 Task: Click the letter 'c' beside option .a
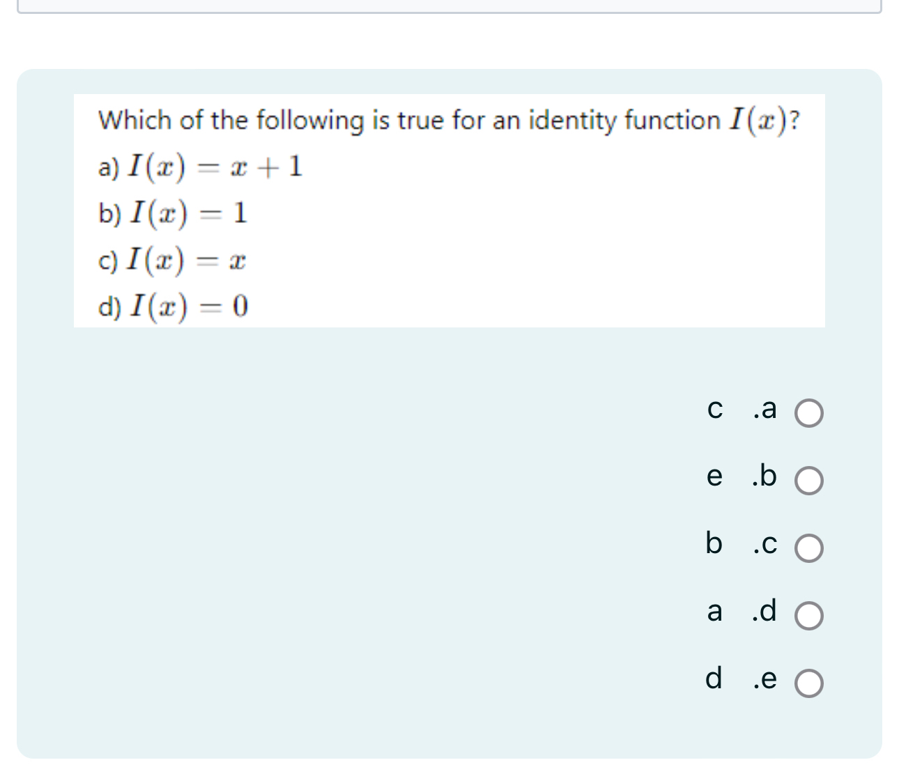pyautogui.click(x=714, y=410)
